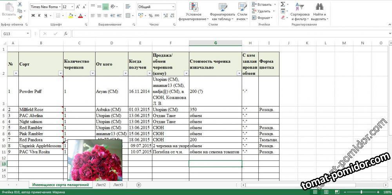The image size is (392, 195).
Task: Toggle bold Ж formatting
Action: coord(33,16)
